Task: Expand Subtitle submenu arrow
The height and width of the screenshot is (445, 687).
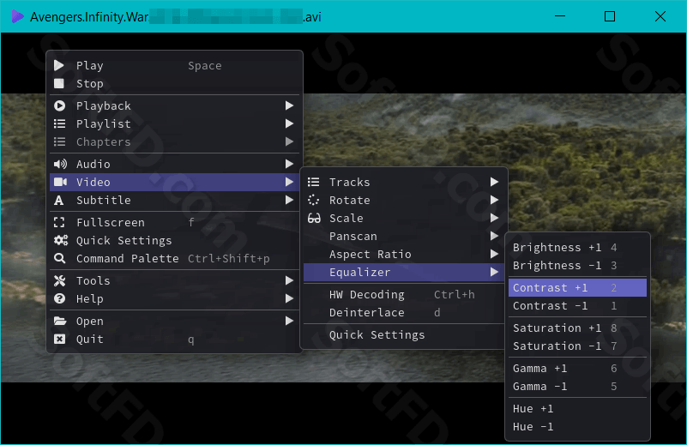Action: click(289, 200)
